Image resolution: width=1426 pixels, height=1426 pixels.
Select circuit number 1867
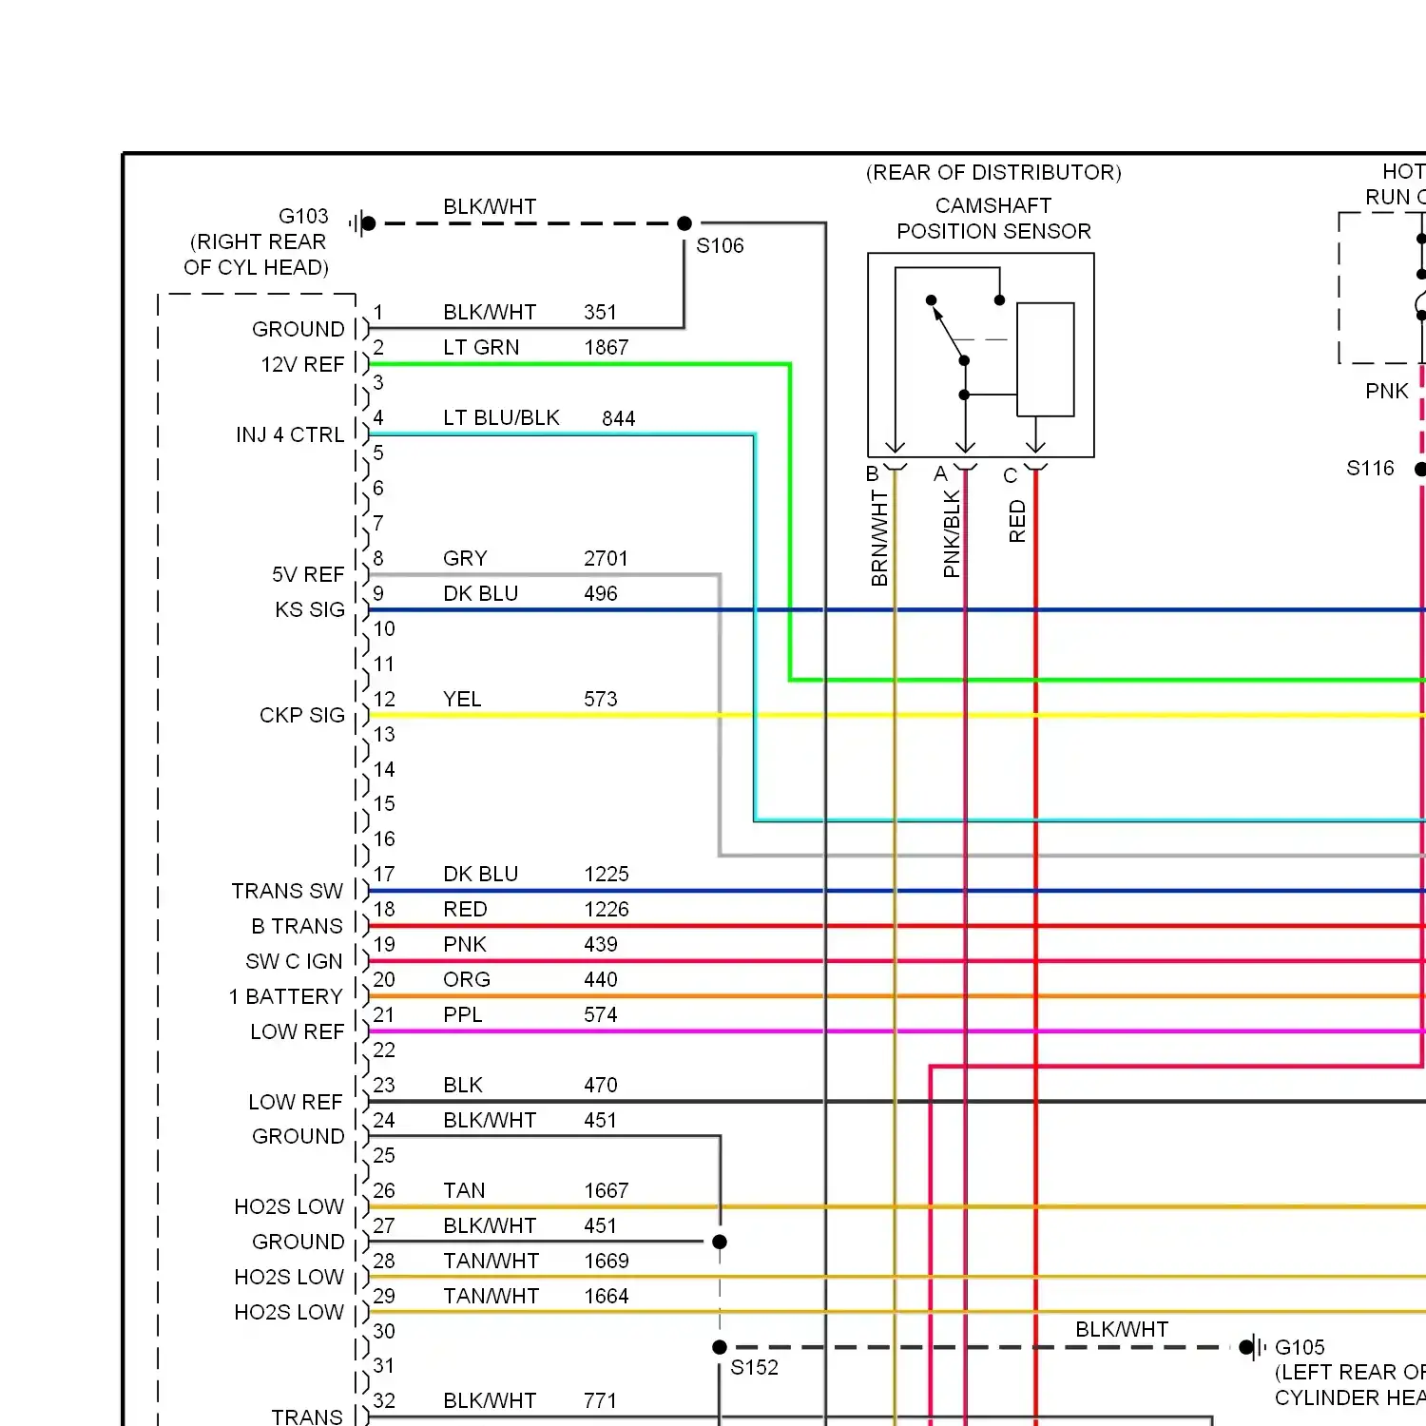pos(607,347)
